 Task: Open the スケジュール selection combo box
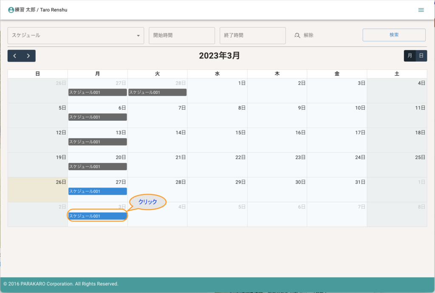click(72, 36)
